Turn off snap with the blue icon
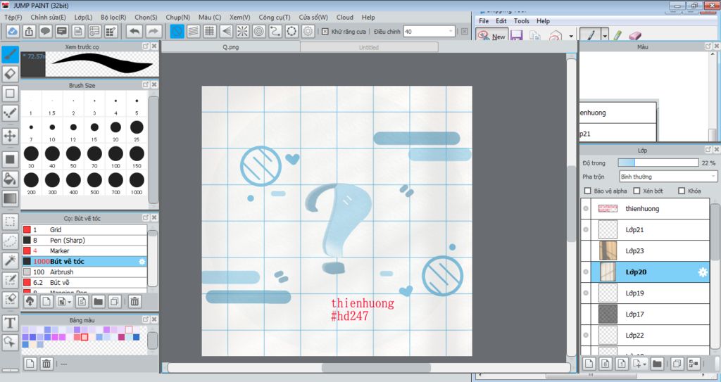Viewport: 721px width, 382px height. pyautogui.click(x=177, y=31)
